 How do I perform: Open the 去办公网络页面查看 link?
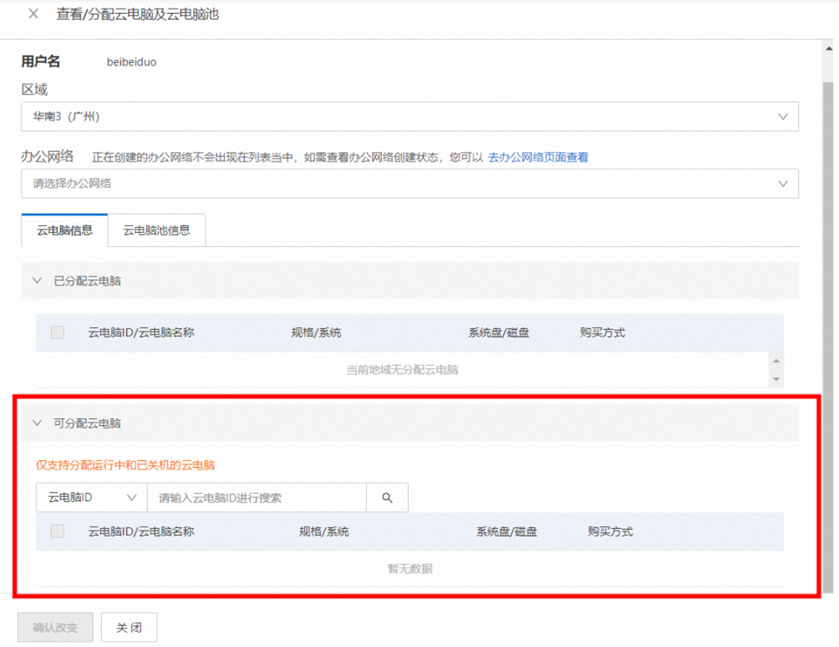click(538, 157)
